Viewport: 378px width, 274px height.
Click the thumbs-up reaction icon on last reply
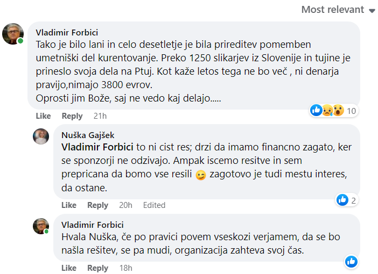[351, 262]
